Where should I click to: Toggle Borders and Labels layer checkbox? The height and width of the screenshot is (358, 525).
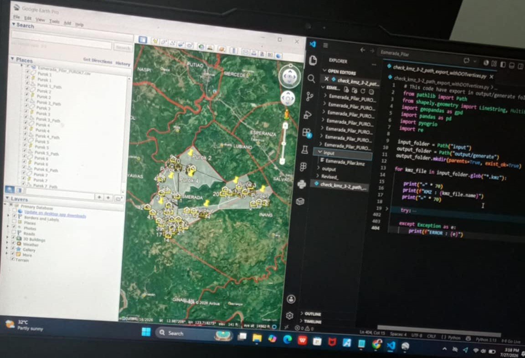pyautogui.click(x=15, y=216)
